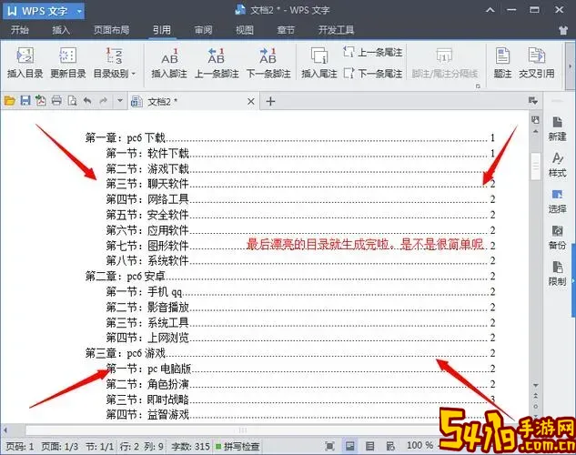Screen dimensions: 576x455
Task: Click the print icon
Action: tap(56, 101)
